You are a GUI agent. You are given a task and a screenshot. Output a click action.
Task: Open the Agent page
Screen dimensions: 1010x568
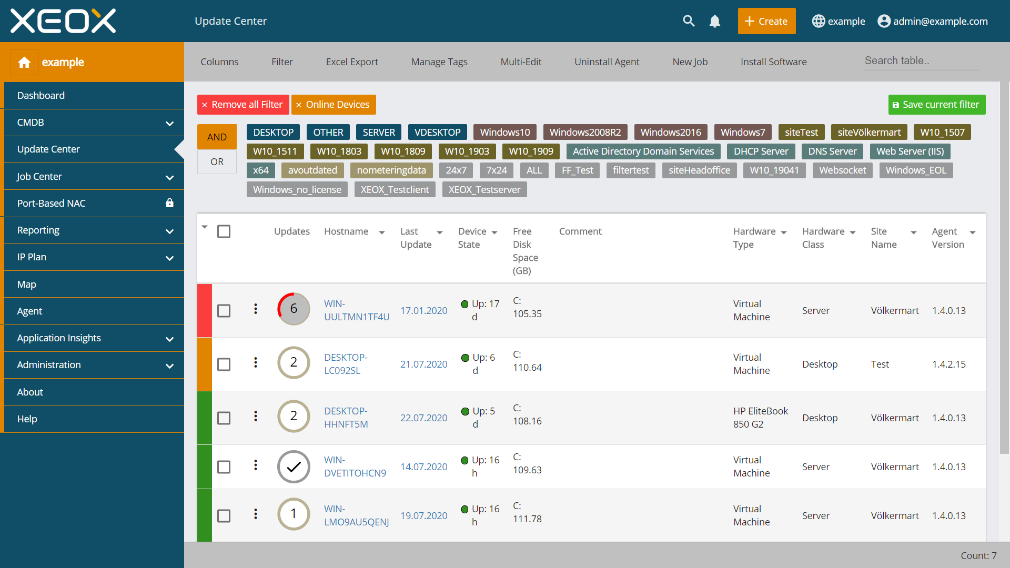pyautogui.click(x=94, y=311)
